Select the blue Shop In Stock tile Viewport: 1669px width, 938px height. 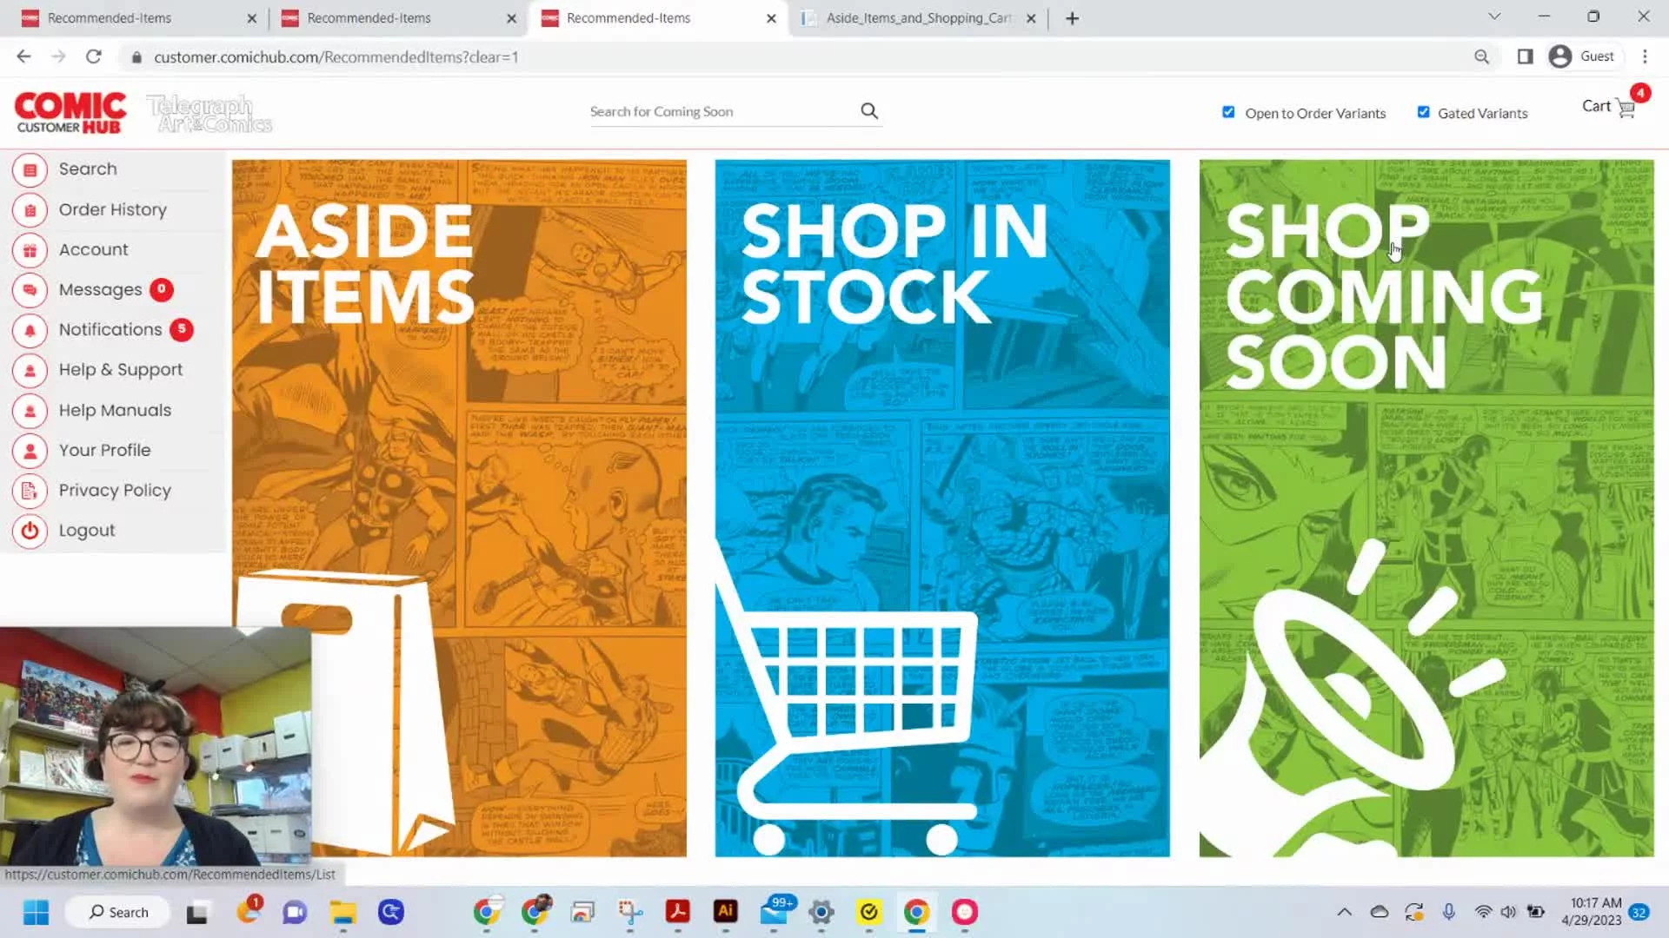point(942,508)
